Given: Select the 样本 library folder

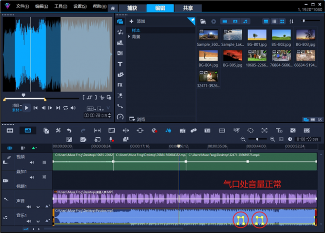Looking at the screenshot, I should [x=136, y=30].
